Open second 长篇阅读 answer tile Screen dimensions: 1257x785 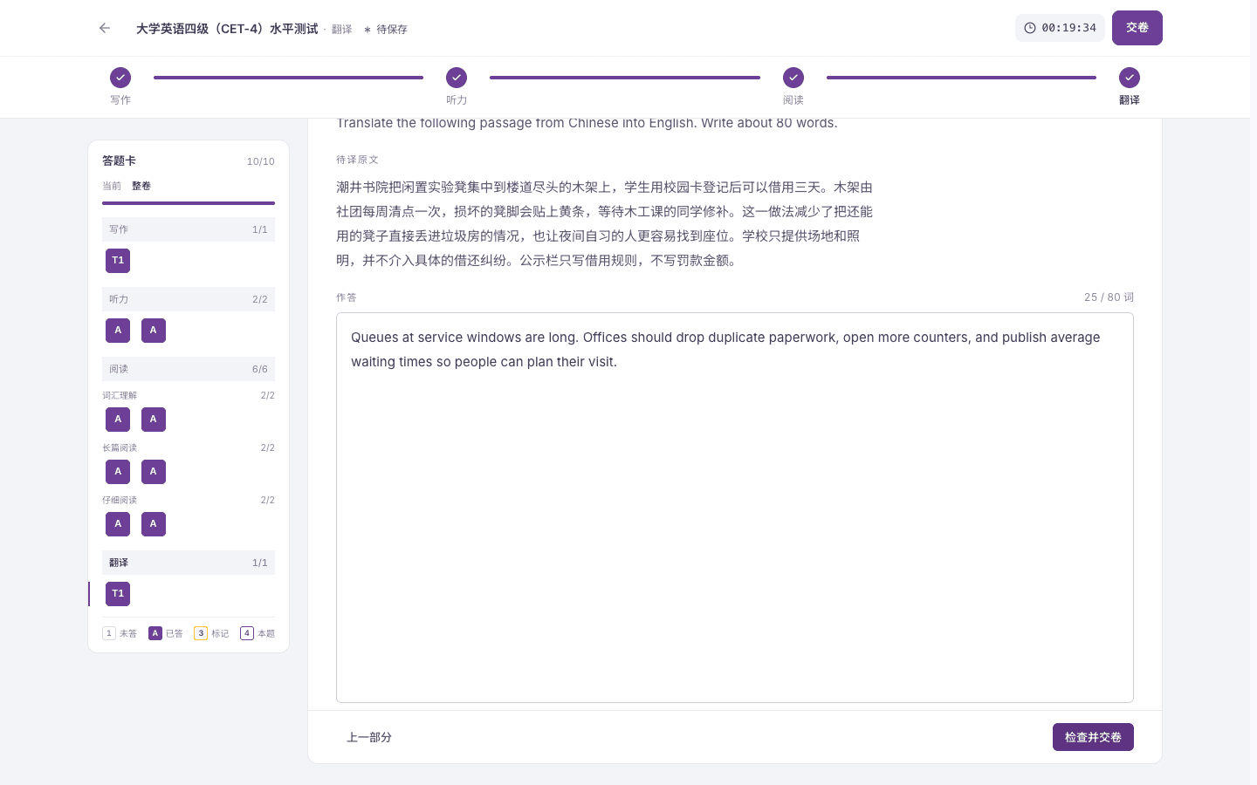coord(153,472)
